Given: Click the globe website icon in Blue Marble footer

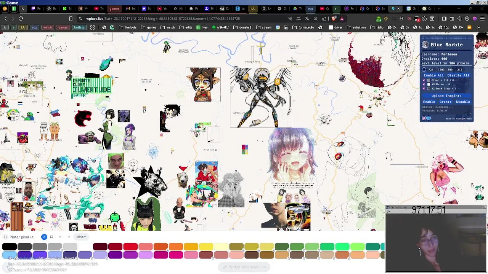Looking at the screenshot, I should tap(429, 118).
